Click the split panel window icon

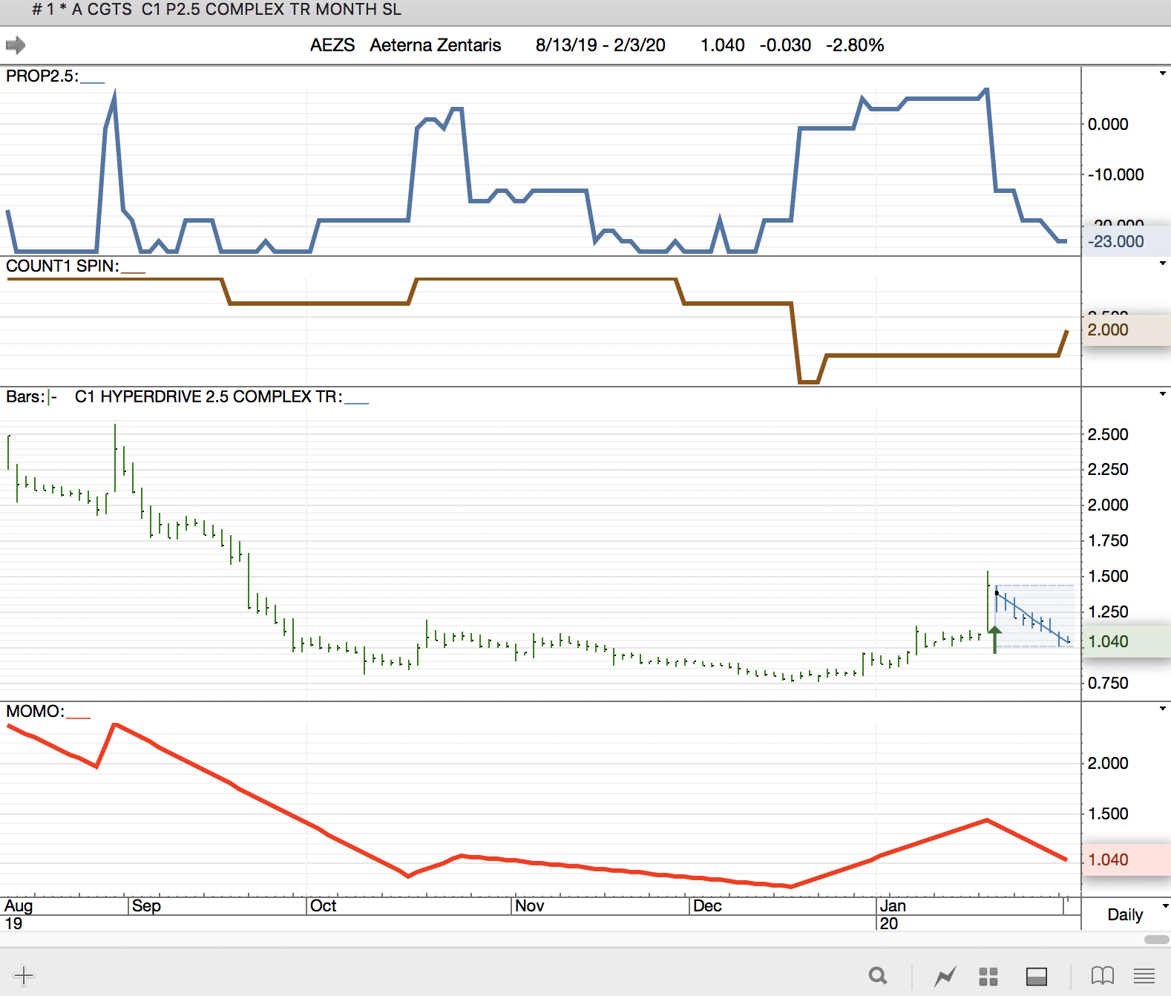pyautogui.click(x=1037, y=976)
